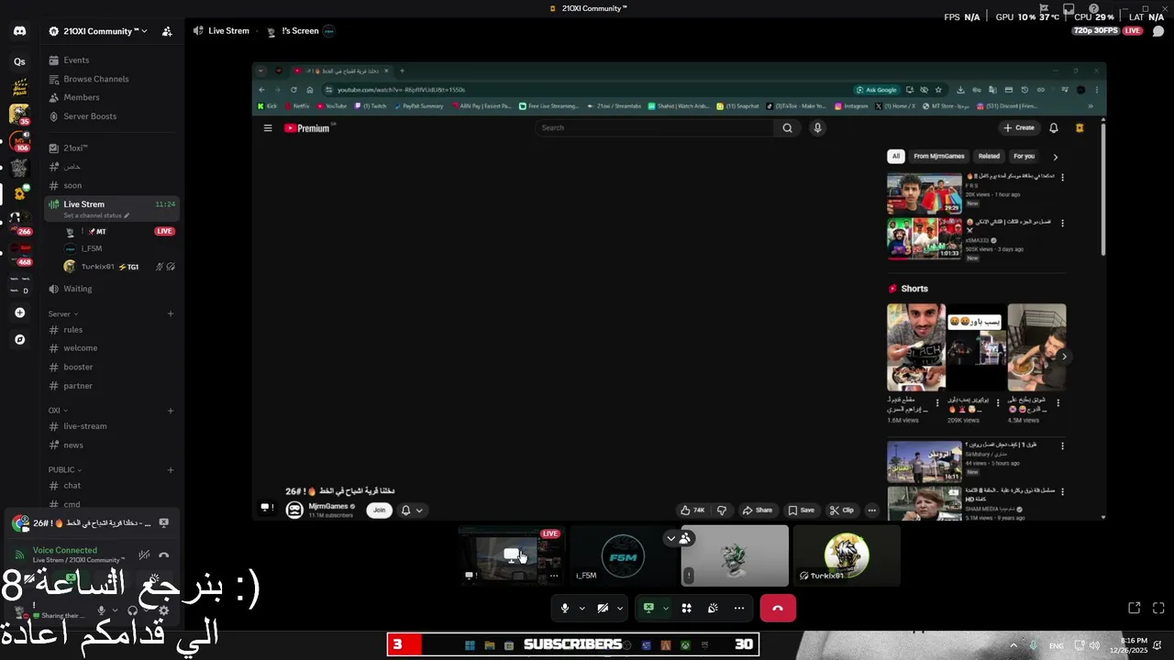
Task: Toggle noise suppression in voice panel
Action: coord(144,555)
